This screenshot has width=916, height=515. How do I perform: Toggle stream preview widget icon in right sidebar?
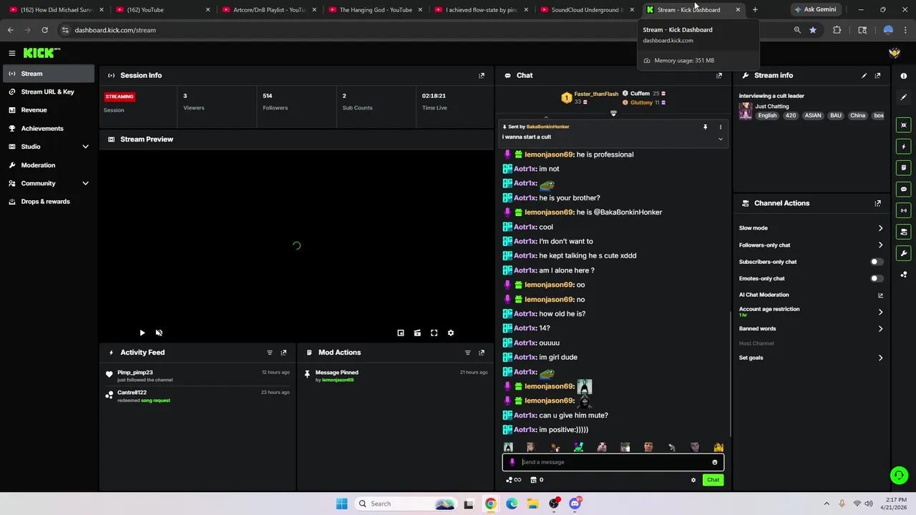(904, 125)
